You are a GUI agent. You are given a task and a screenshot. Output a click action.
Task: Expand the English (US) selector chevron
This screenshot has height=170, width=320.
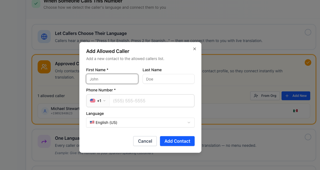189,123
